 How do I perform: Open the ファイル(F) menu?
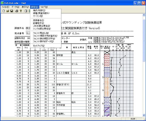point(5,7)
